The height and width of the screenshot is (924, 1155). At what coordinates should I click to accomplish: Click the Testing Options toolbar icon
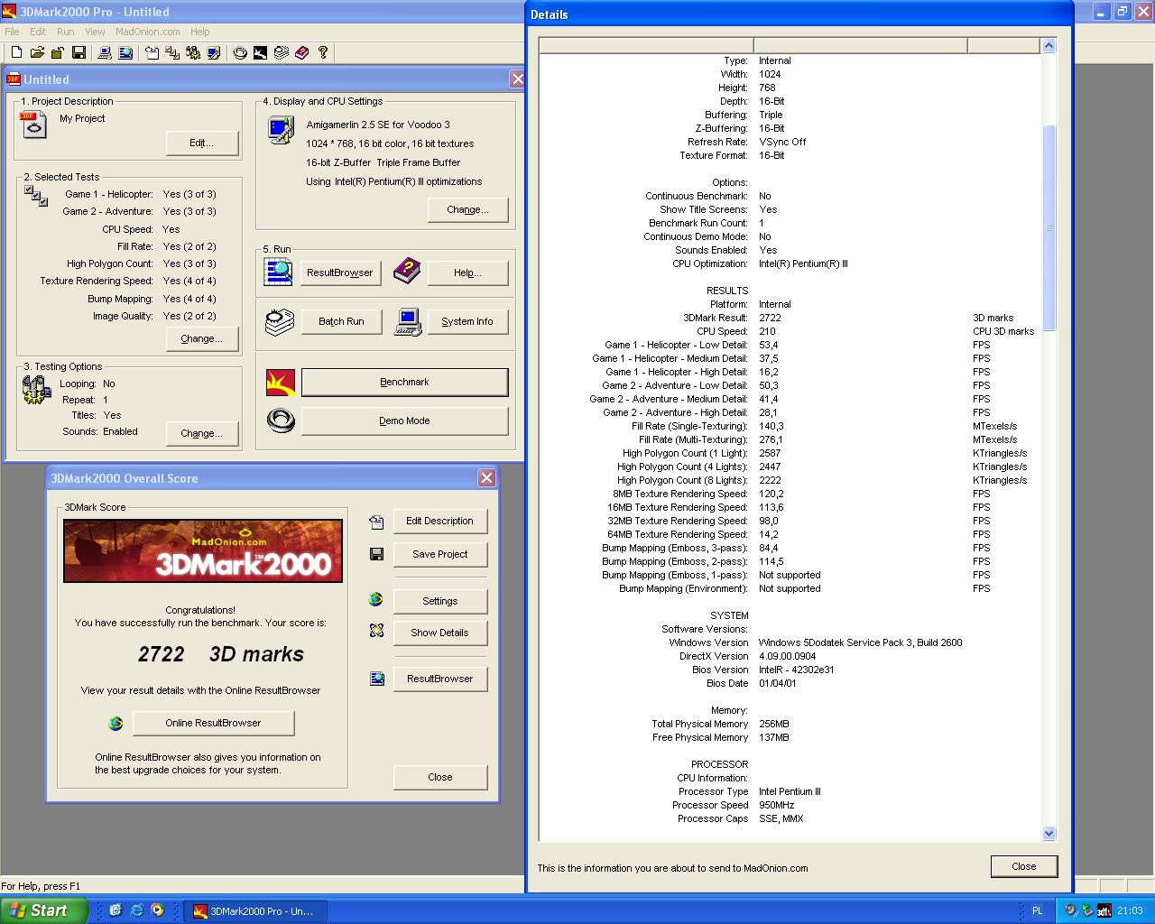point(193,52)
